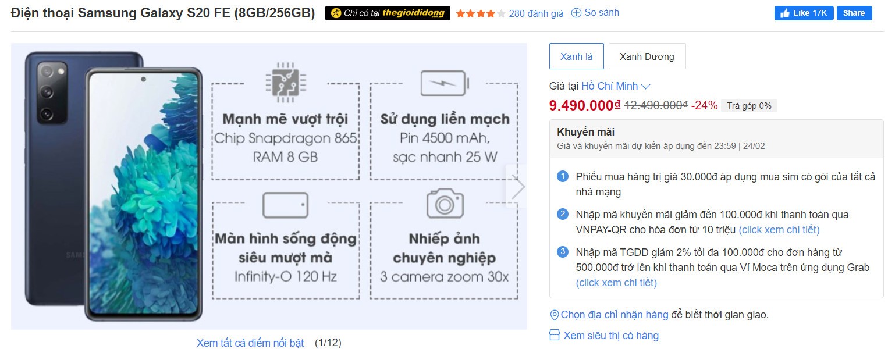The width and height of the screenshot is (888, 349).
Task: Open VNPAY-QR promotion click xem chi tiết
Action: tap(779, 230)
